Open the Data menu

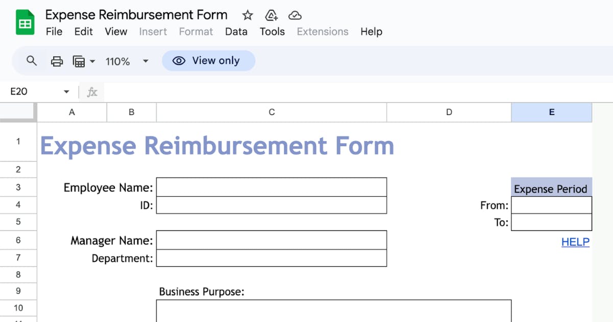coord(237,32)
